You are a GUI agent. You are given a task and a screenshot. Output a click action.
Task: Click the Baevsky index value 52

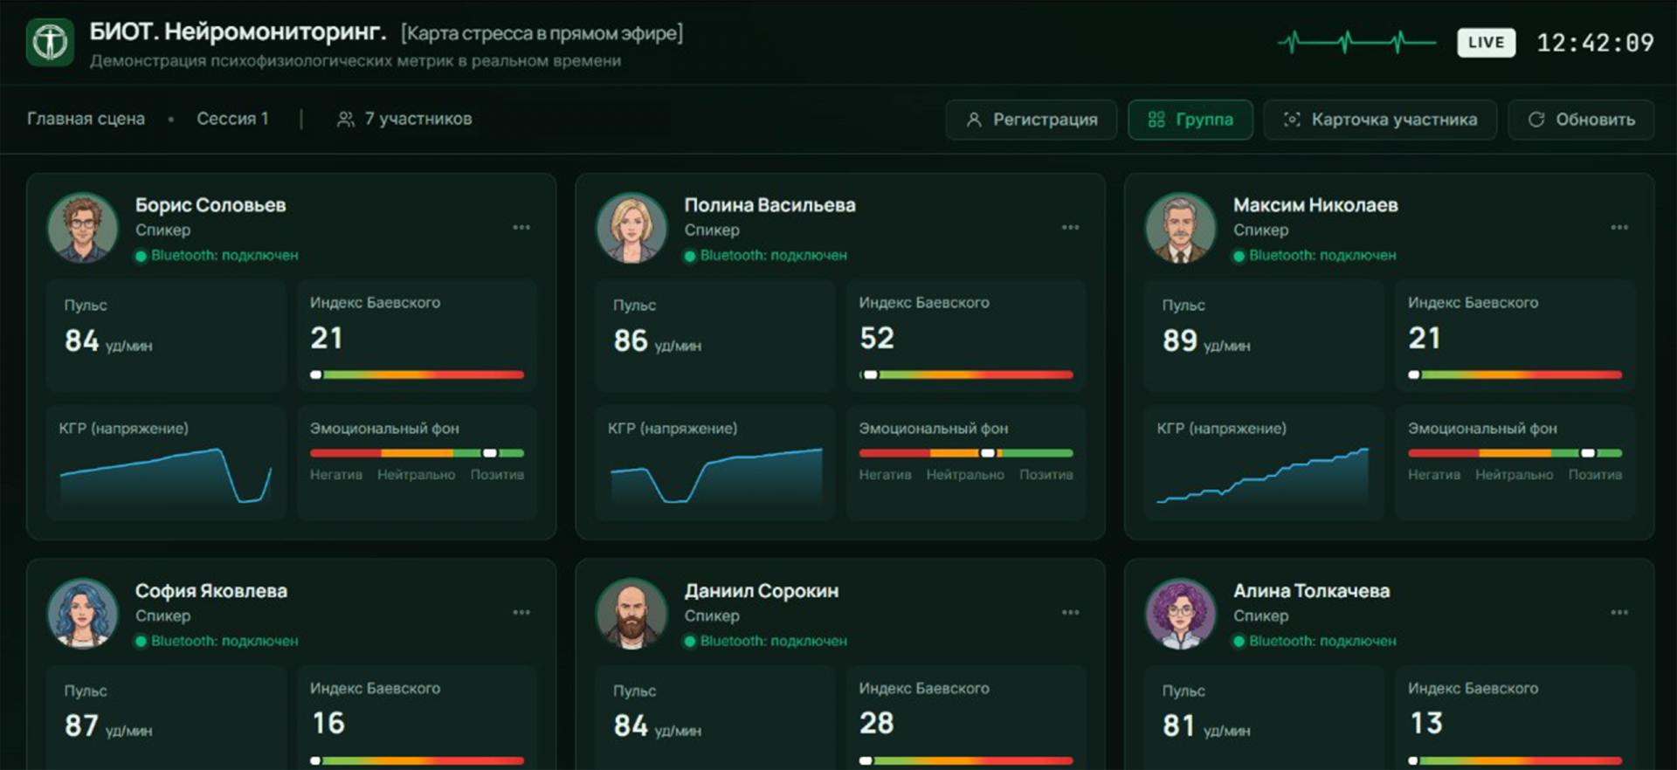[877, 338]
